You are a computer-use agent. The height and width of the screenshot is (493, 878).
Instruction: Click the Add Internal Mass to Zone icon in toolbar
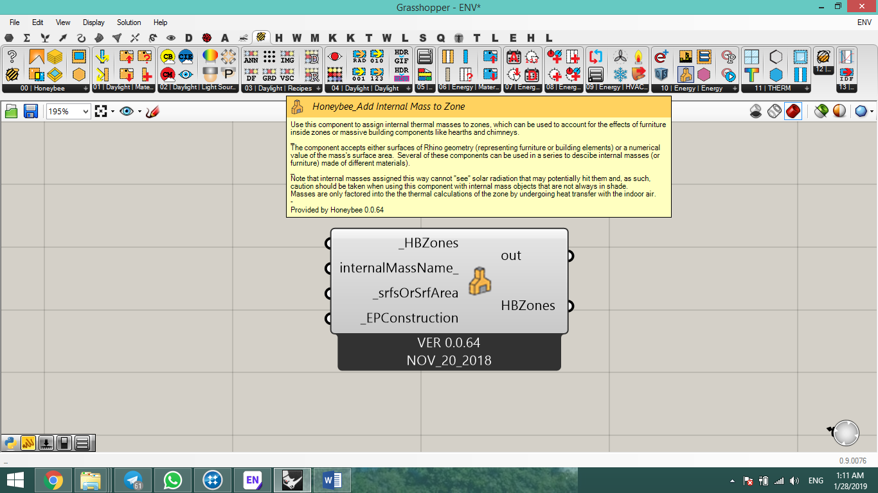[x=686, y=74]
